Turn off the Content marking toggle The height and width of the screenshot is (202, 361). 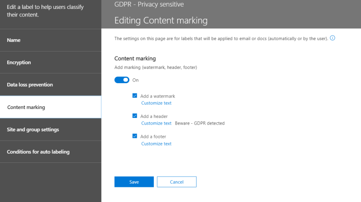122,80
